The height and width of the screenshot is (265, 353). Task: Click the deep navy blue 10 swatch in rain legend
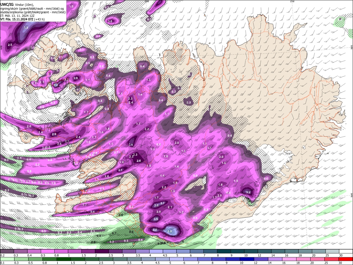247,259
